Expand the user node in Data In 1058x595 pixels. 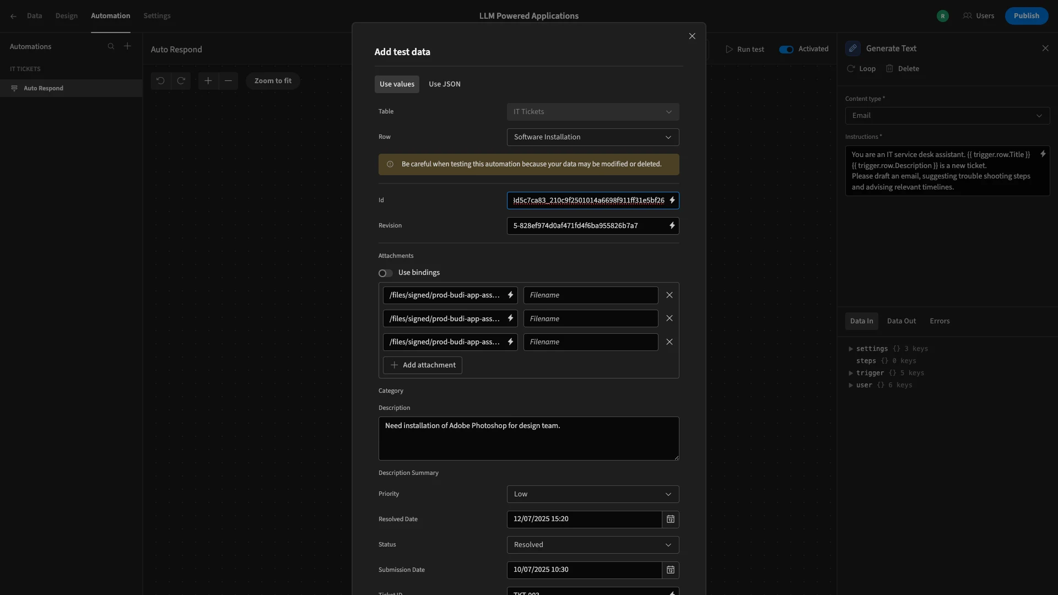pyautogui.click(x=851, y=386)
